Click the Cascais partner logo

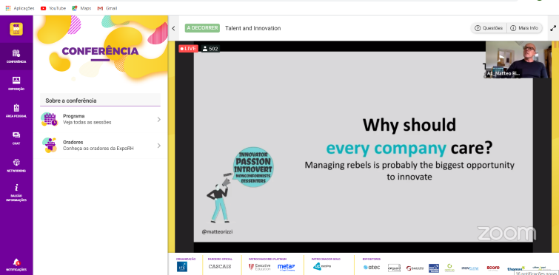pos(220,266)
